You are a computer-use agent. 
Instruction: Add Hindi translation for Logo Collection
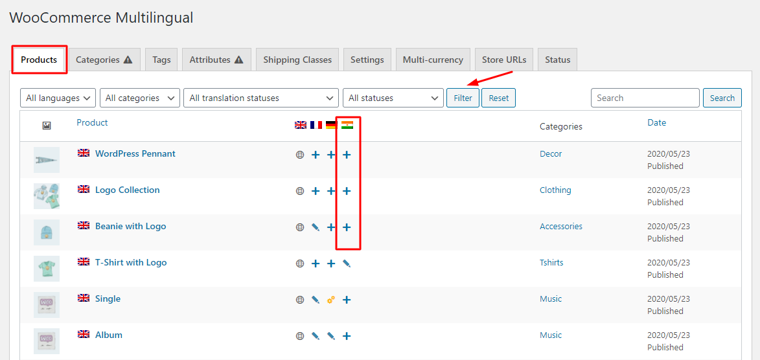[x=347, y=192]
